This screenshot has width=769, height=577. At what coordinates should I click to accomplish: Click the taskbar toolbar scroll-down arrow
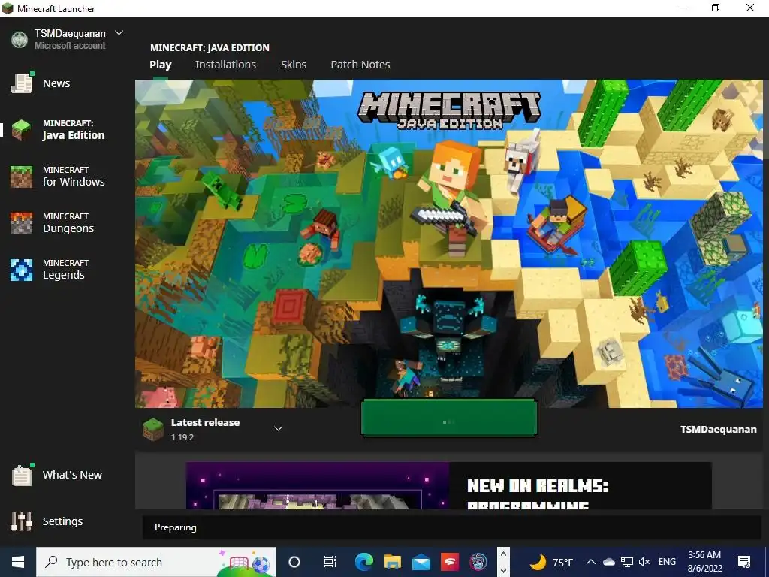(503, 570)
